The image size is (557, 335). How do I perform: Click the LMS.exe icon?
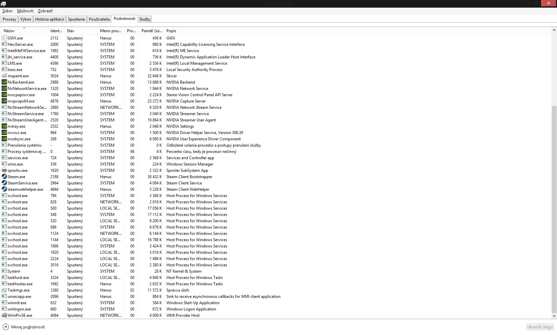pos(4,63)
